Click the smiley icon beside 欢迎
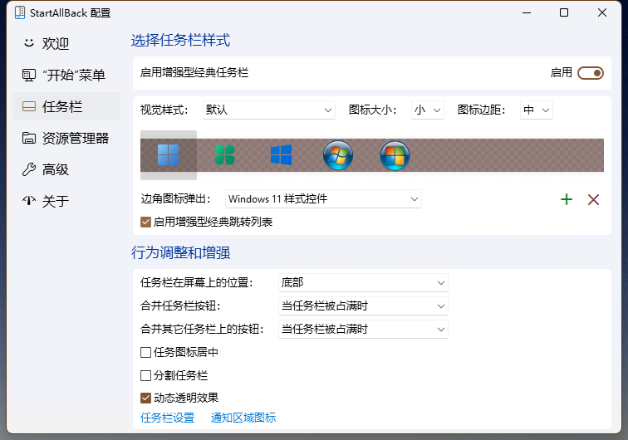Viewport: 628px width, 440px height. coord(29,43)
